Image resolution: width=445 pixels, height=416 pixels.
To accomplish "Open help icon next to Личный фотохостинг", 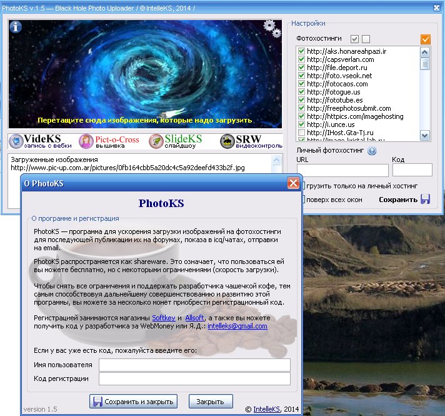I will click(372, 151).
